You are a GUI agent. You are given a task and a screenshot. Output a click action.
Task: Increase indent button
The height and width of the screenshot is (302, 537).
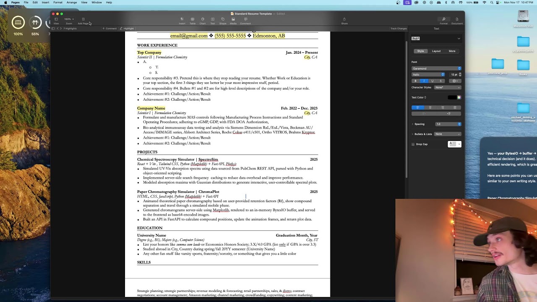(449, 114)
